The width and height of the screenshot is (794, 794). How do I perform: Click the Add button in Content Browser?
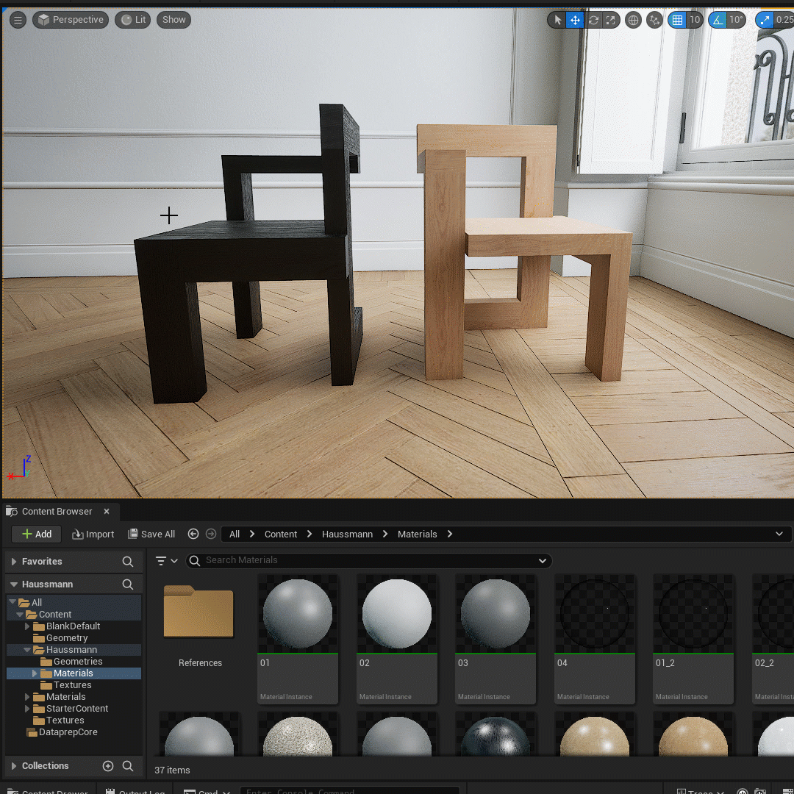point(37,534)
